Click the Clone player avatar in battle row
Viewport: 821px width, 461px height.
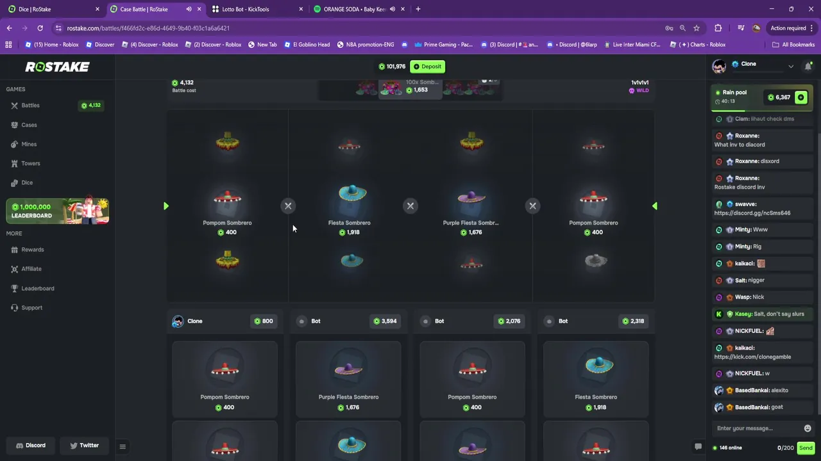pos(178,321)
